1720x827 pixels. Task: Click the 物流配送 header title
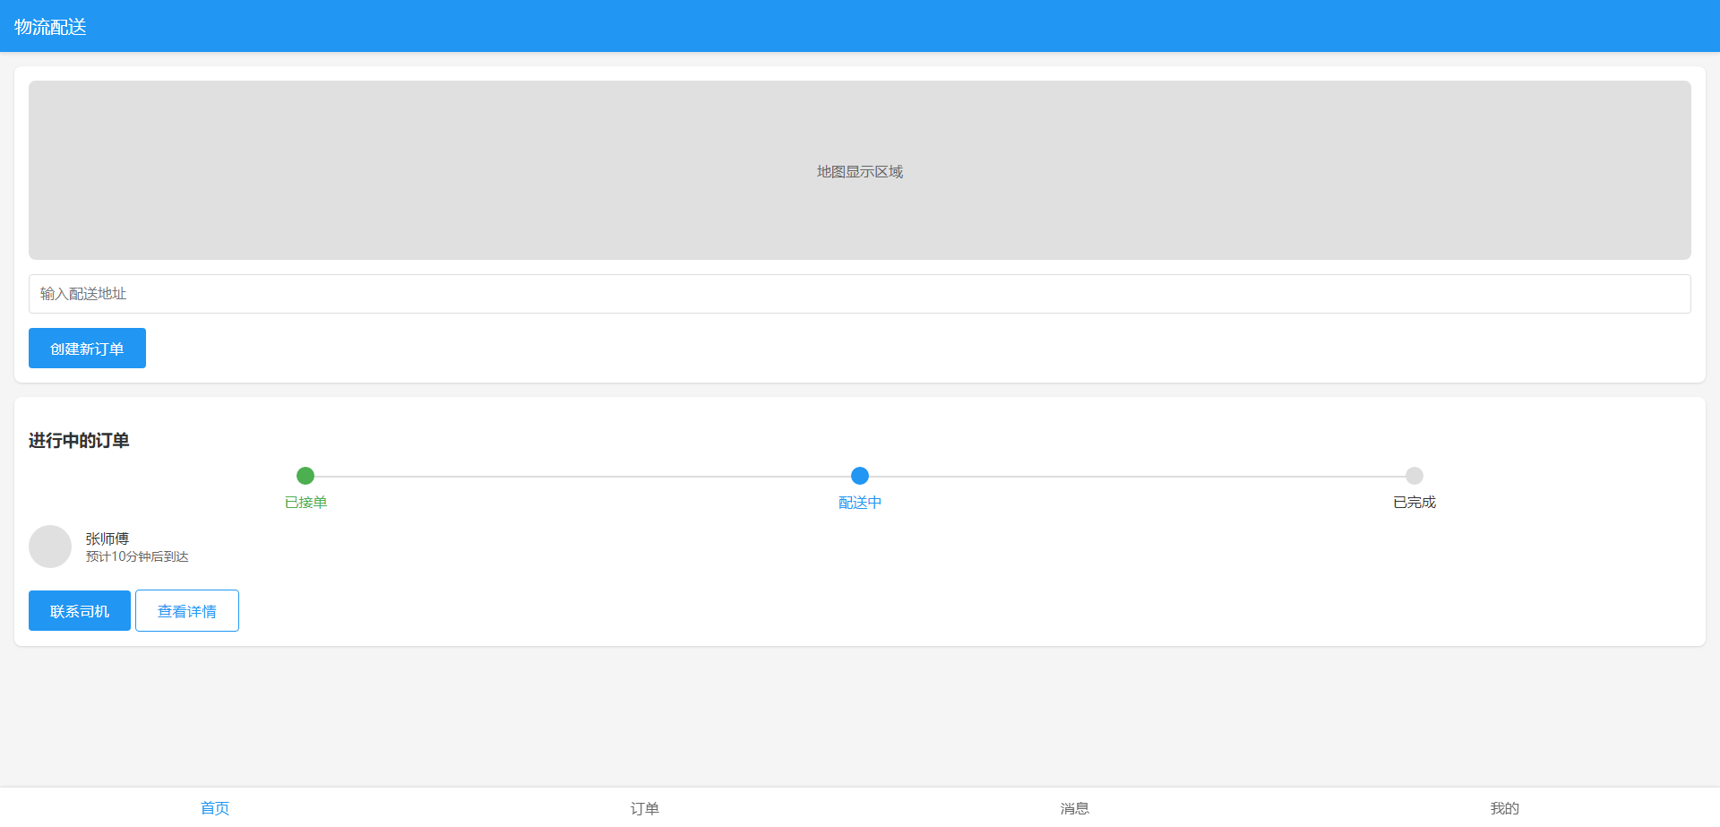coord(49,26)
